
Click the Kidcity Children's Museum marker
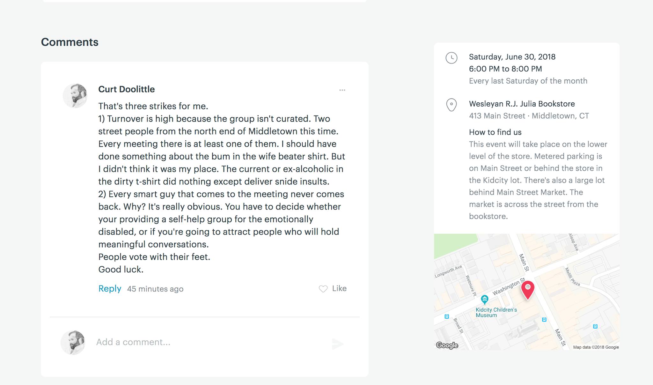point(485,299)
